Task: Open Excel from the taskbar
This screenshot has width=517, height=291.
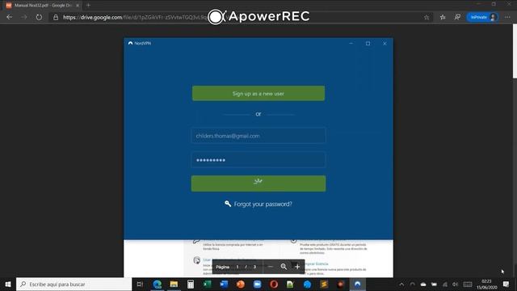Action: (207, 284)
